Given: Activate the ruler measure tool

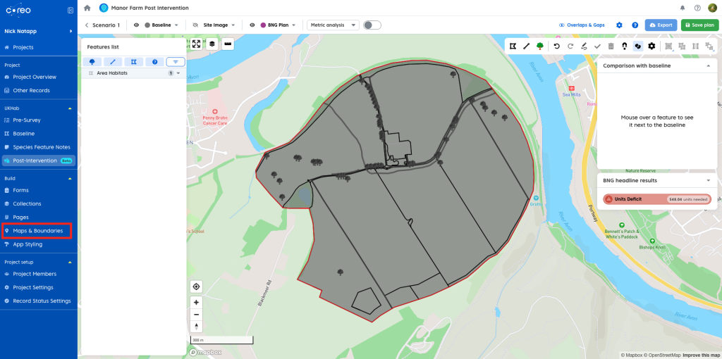Looking at the screenshot, I should point(227,44).
